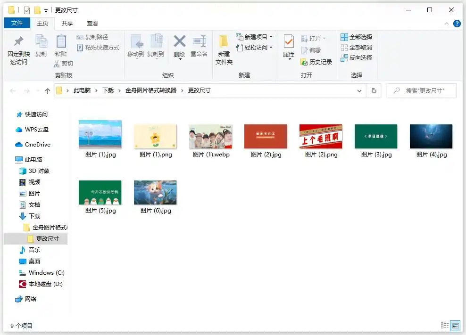Image resolution: width=466 pixels, height=335 pixels.
Task: Click Invert selection (反向选择)
Action: tap(356, 58)
